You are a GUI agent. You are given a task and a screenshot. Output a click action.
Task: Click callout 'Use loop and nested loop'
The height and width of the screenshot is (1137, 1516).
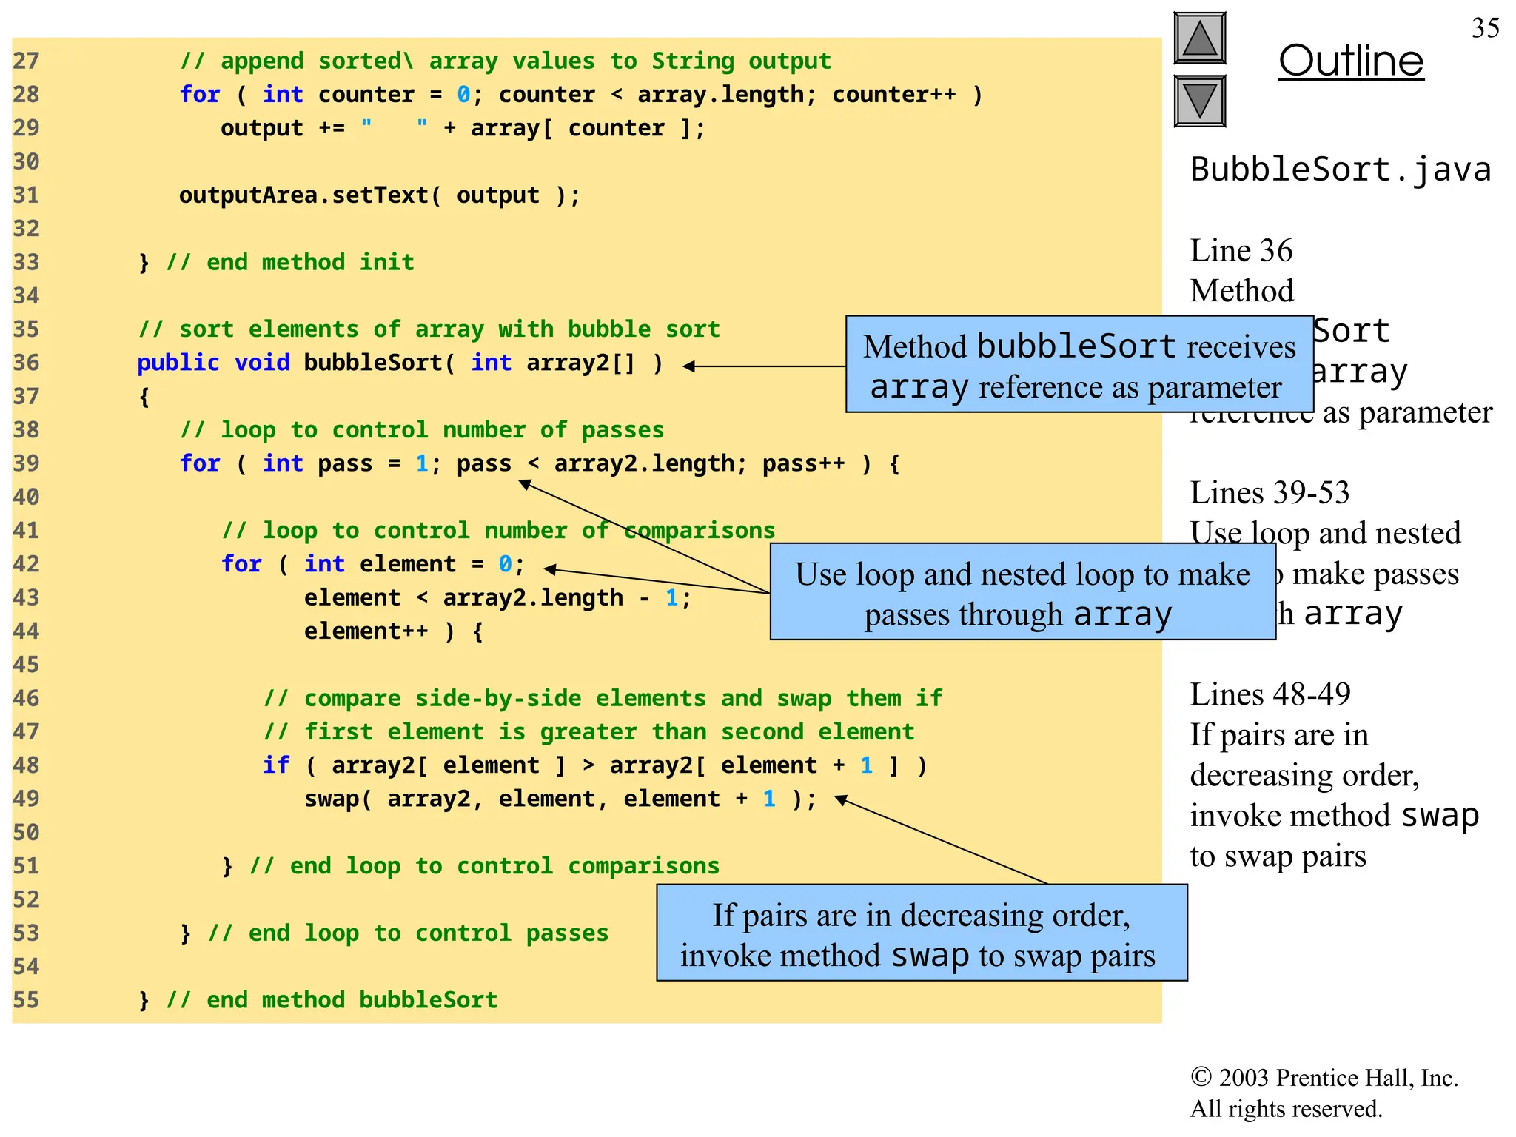[x=1022, y=591]
